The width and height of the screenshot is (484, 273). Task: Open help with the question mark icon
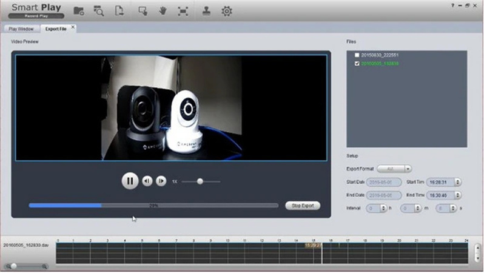point(453,5)
